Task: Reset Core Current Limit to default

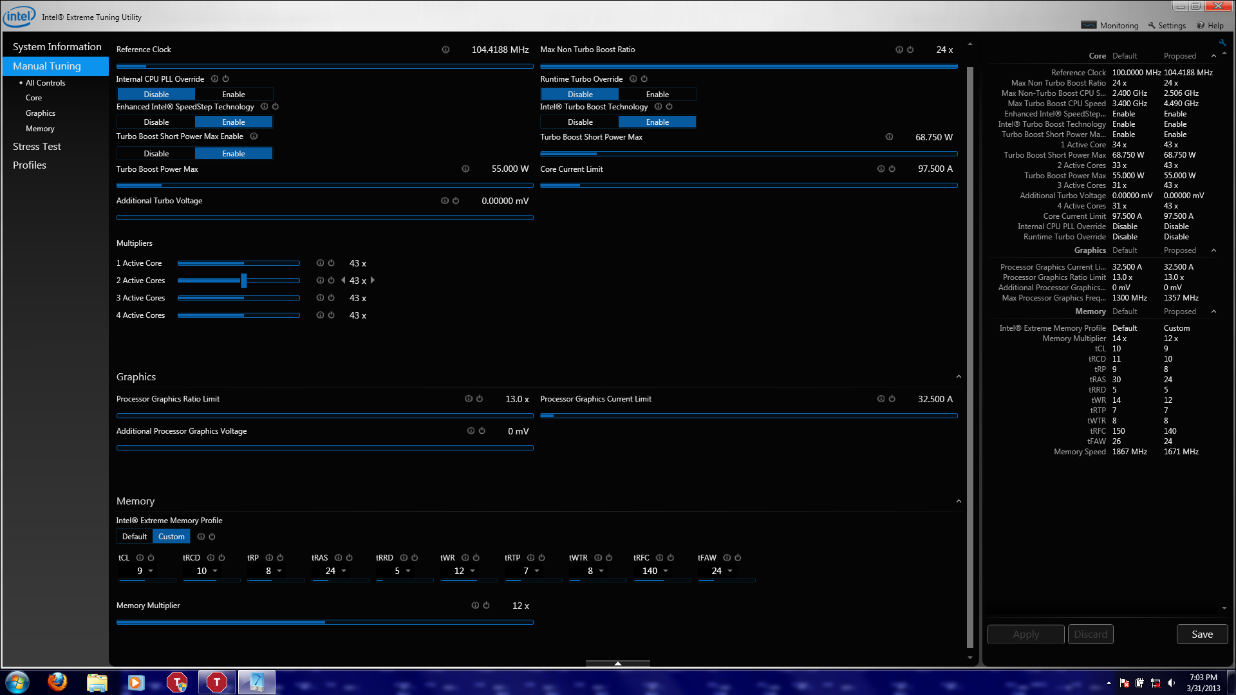Action: coord(892,169)
